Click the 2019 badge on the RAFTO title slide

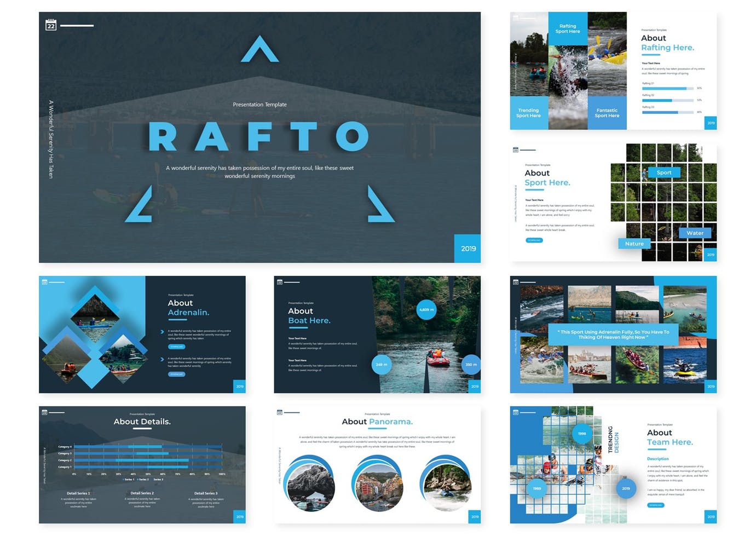point(468,249)
